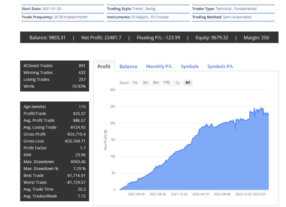
Task: Choose the 6m zoom option
Action: coord(156,82)
